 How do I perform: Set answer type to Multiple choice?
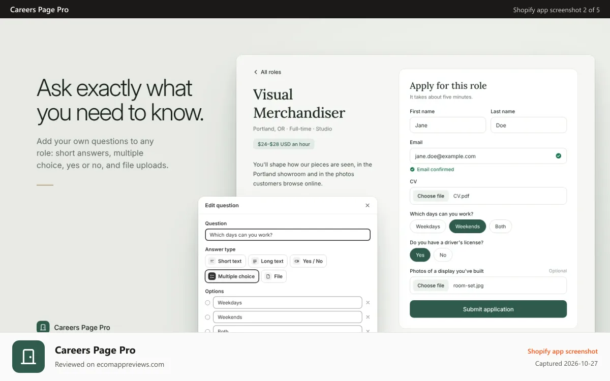click(x=232, y=276)
